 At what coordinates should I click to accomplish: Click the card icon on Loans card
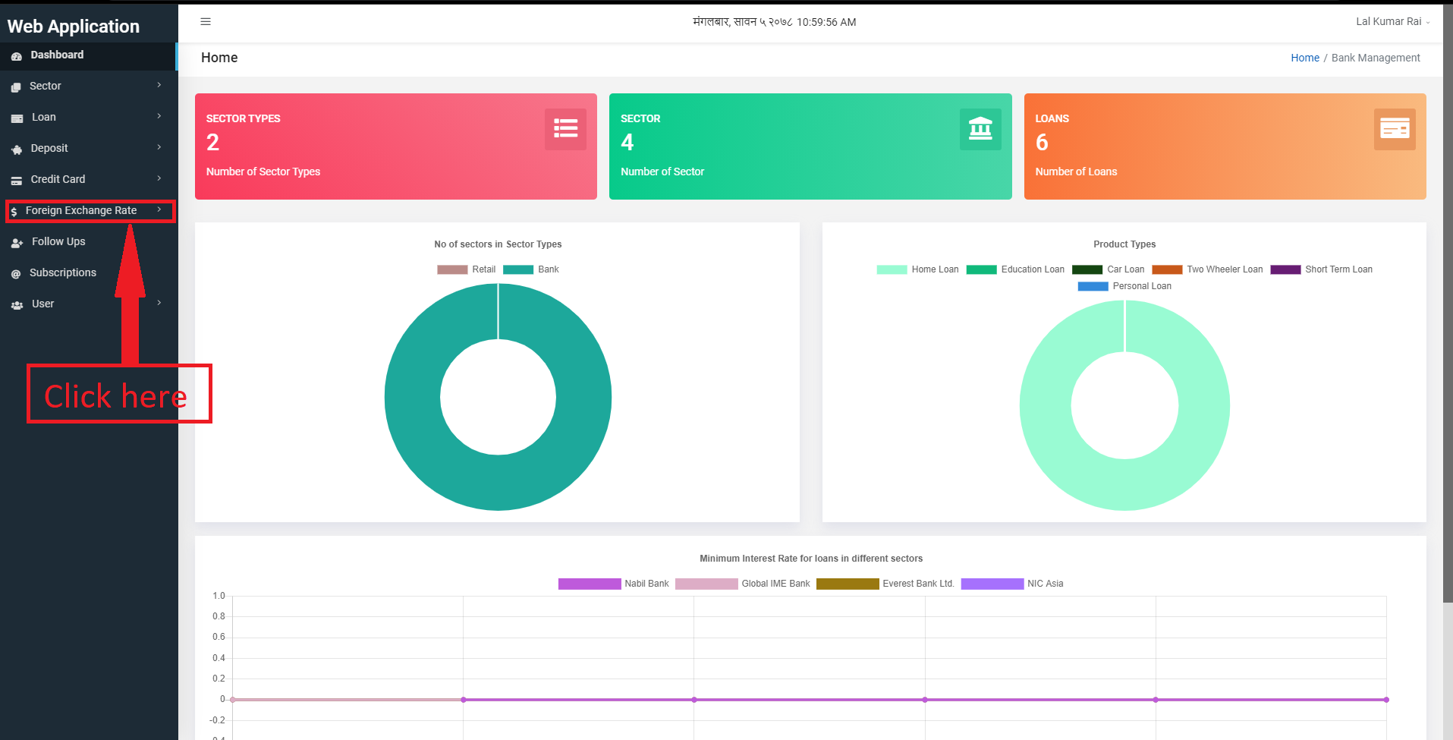(x=1395, y=129)
